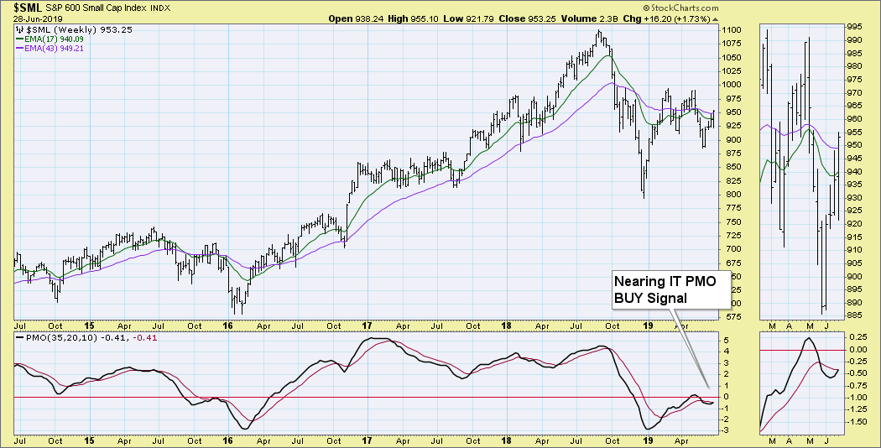Click the 1075 price axis label
Image resolution: width=881 pixels, height=448 pixels.
tap(732, 44)
